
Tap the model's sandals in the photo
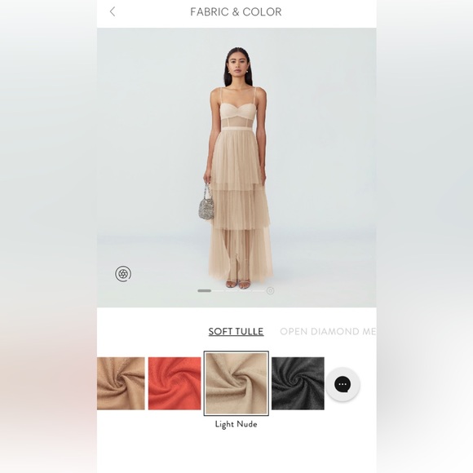pos(237,284)
